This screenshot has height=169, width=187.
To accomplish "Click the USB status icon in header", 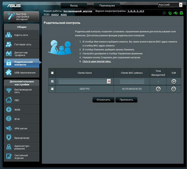I will click(175, 13).
